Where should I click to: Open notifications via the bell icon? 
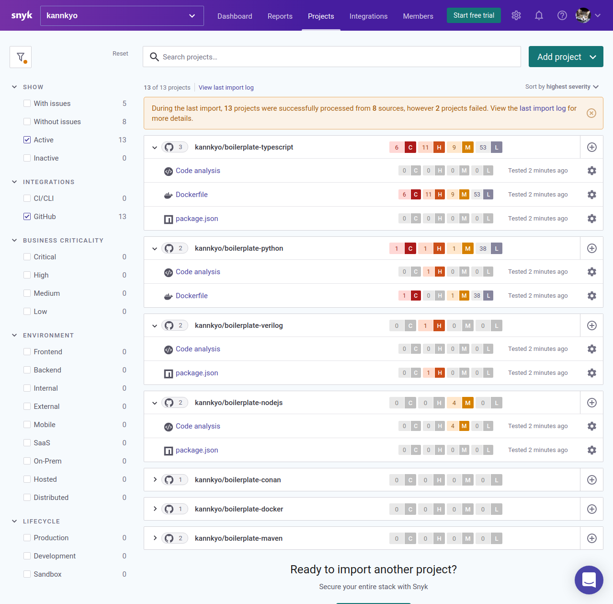click(x=539, y=15)
